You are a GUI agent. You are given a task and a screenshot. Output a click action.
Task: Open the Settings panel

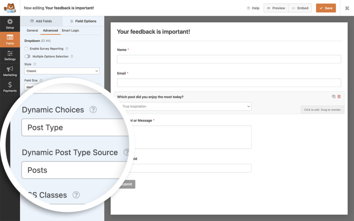[10, 55]
